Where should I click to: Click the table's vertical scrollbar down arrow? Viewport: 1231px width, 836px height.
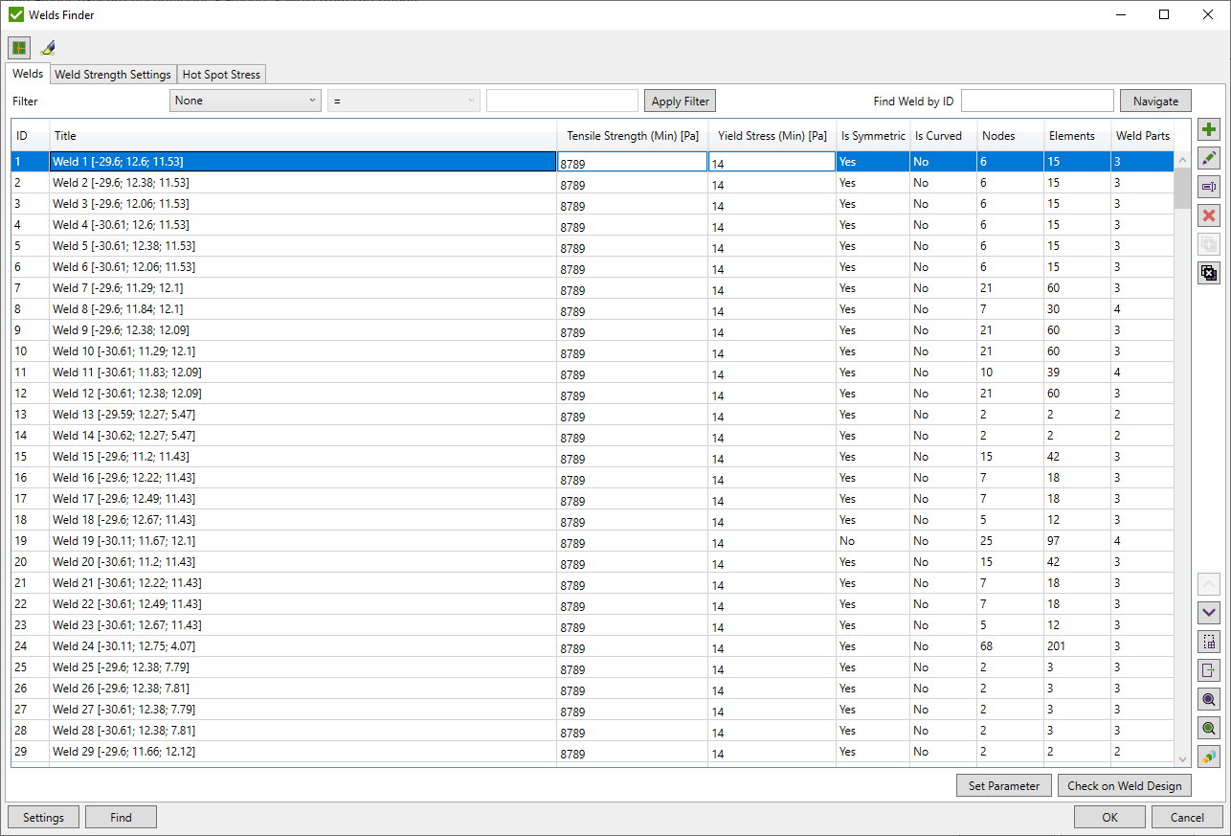pos(1182,758)
